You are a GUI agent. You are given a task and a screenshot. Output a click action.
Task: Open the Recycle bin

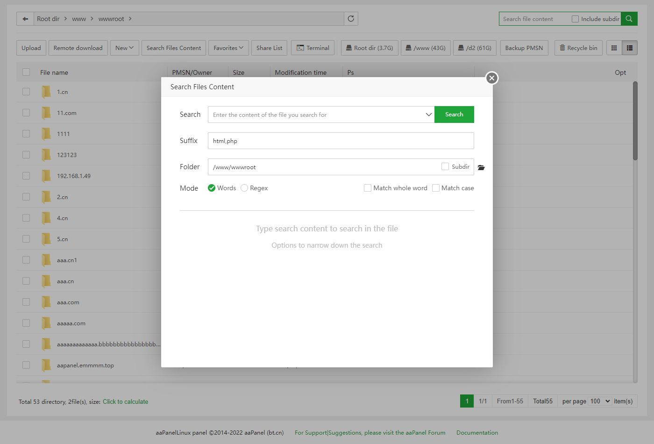click(578, 48)
